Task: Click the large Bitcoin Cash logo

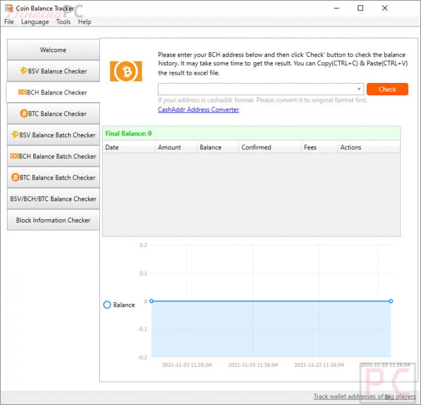Action: (126, 71)
